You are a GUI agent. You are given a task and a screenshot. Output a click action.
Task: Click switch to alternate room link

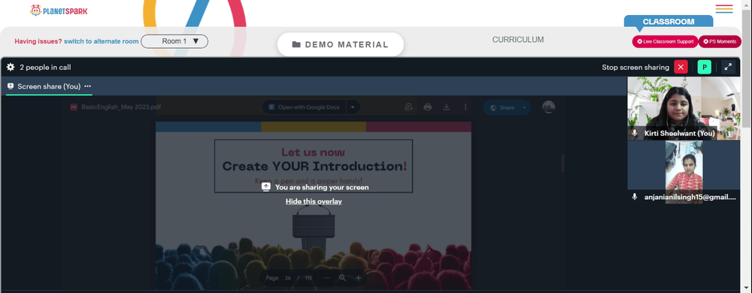pyautogui.click(x=102, y=41)
